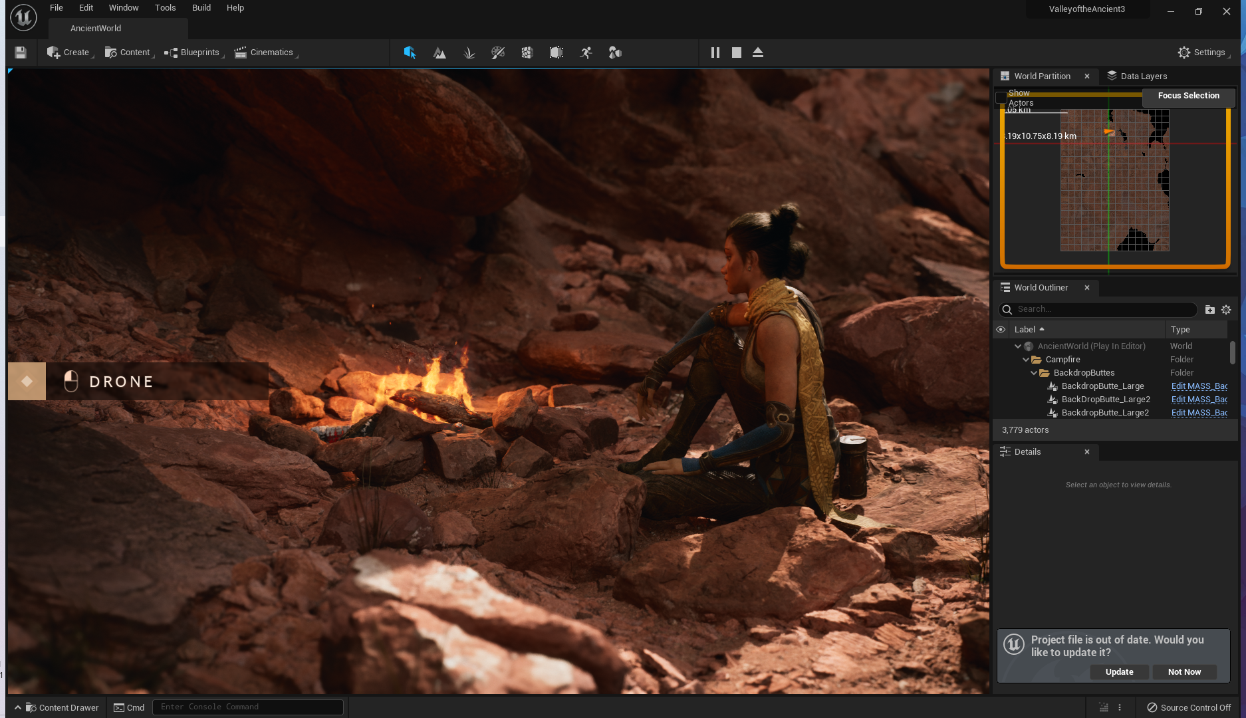This screenshot has height=718, width=1246.
Task: Open the status bar three-dot options
Action: pos(1120,708)
